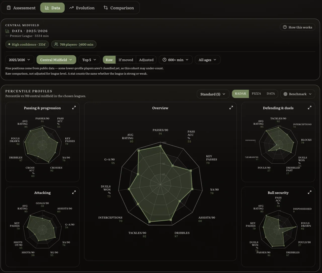Screen dimensions: 322x273
Task: Expand the Attacking radar chart
Action: coord(74,192)
